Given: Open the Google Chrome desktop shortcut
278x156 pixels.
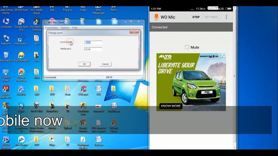Looking at the screenshot, I should (83, 126).
